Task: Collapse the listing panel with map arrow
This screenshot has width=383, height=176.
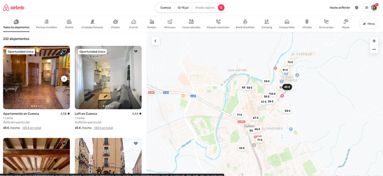Action: click(156, 41)
